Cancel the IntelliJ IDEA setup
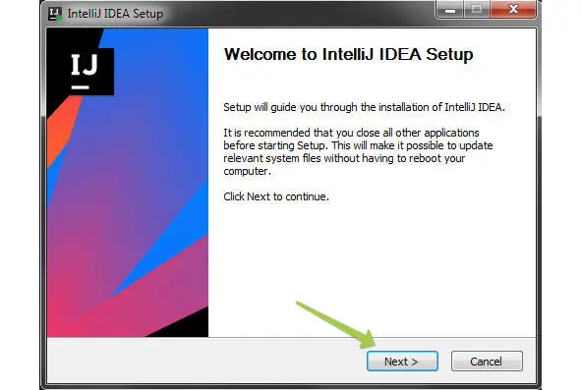 [487, 362]
